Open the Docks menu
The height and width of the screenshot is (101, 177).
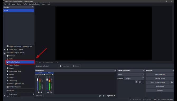[19, 4]
